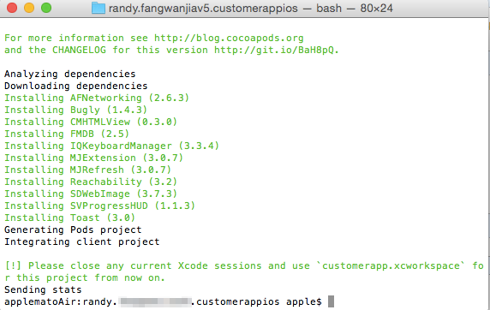Click the 'Generating Pods project' line
The image size is (490, 310).
pos(73,230)
